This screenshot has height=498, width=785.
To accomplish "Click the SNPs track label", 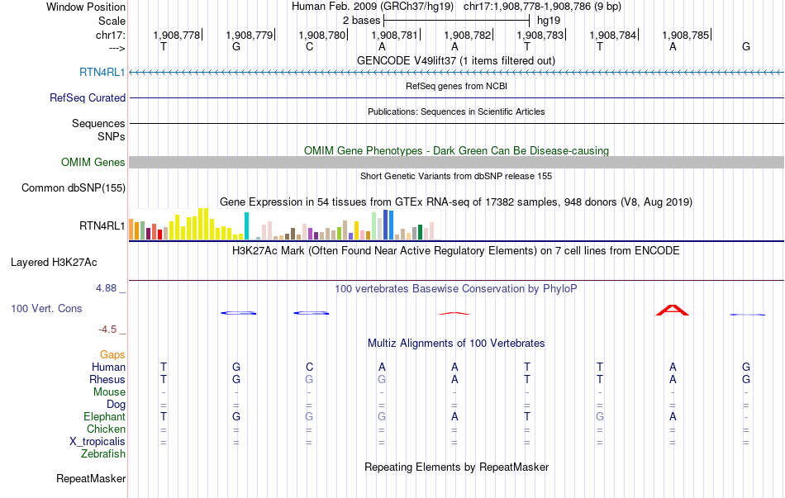I will point(112,136).
